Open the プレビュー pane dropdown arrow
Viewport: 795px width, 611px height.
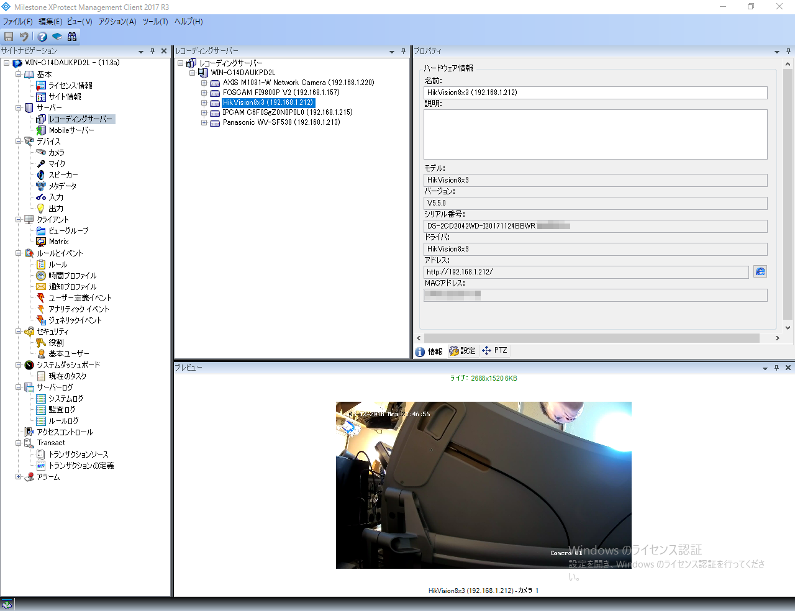[765, 368]
